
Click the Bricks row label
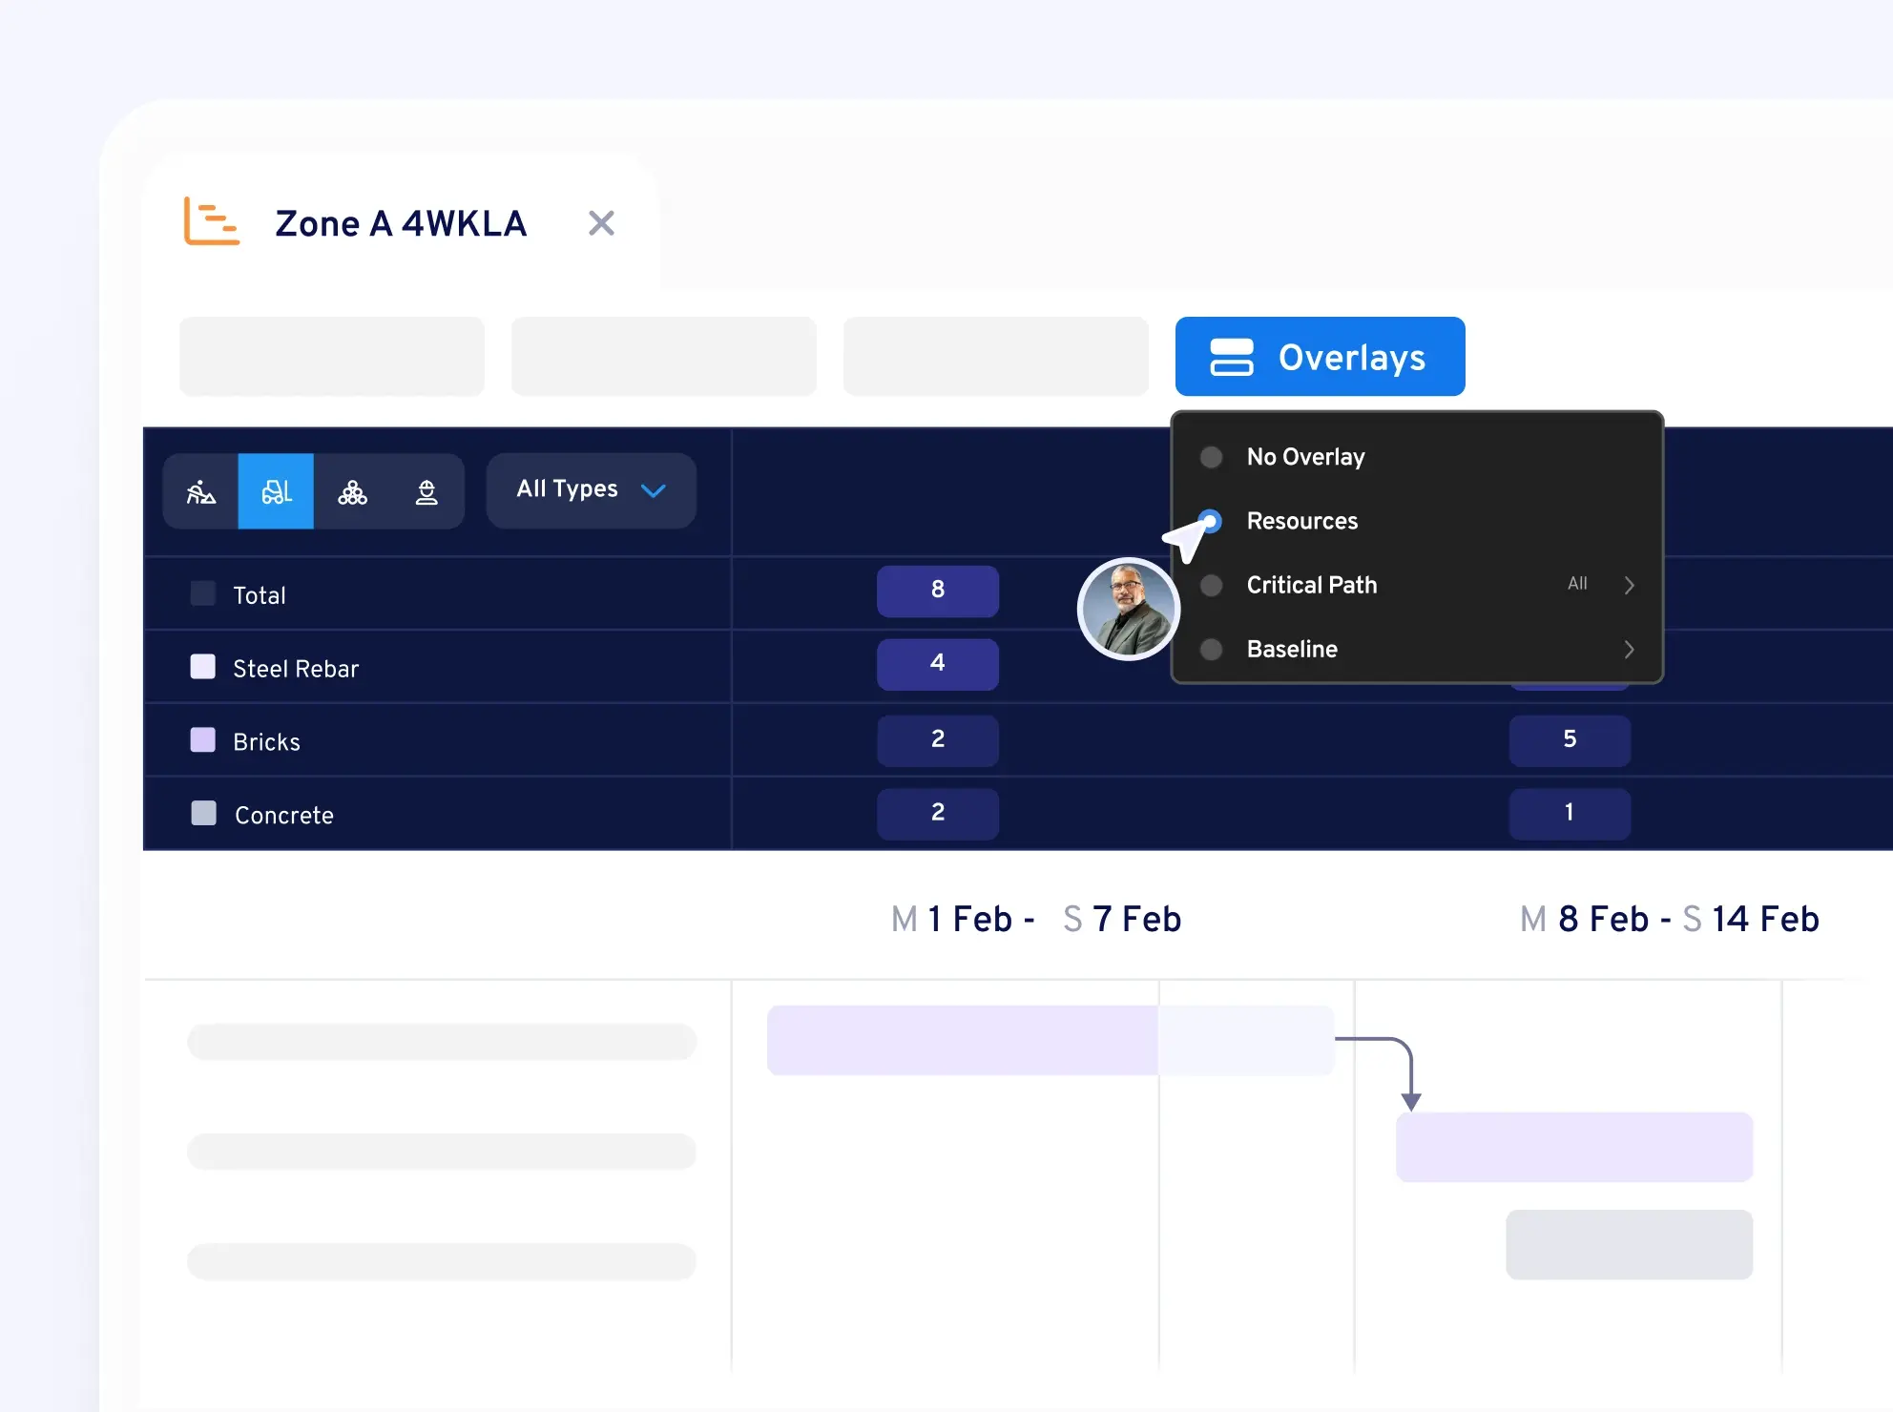click(x=267, y=742)
